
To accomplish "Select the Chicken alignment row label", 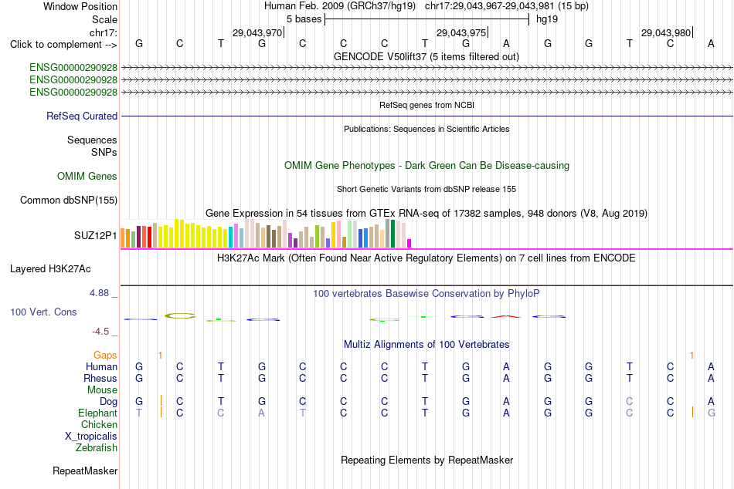I will pyautogui.click(x=99, y=424).
